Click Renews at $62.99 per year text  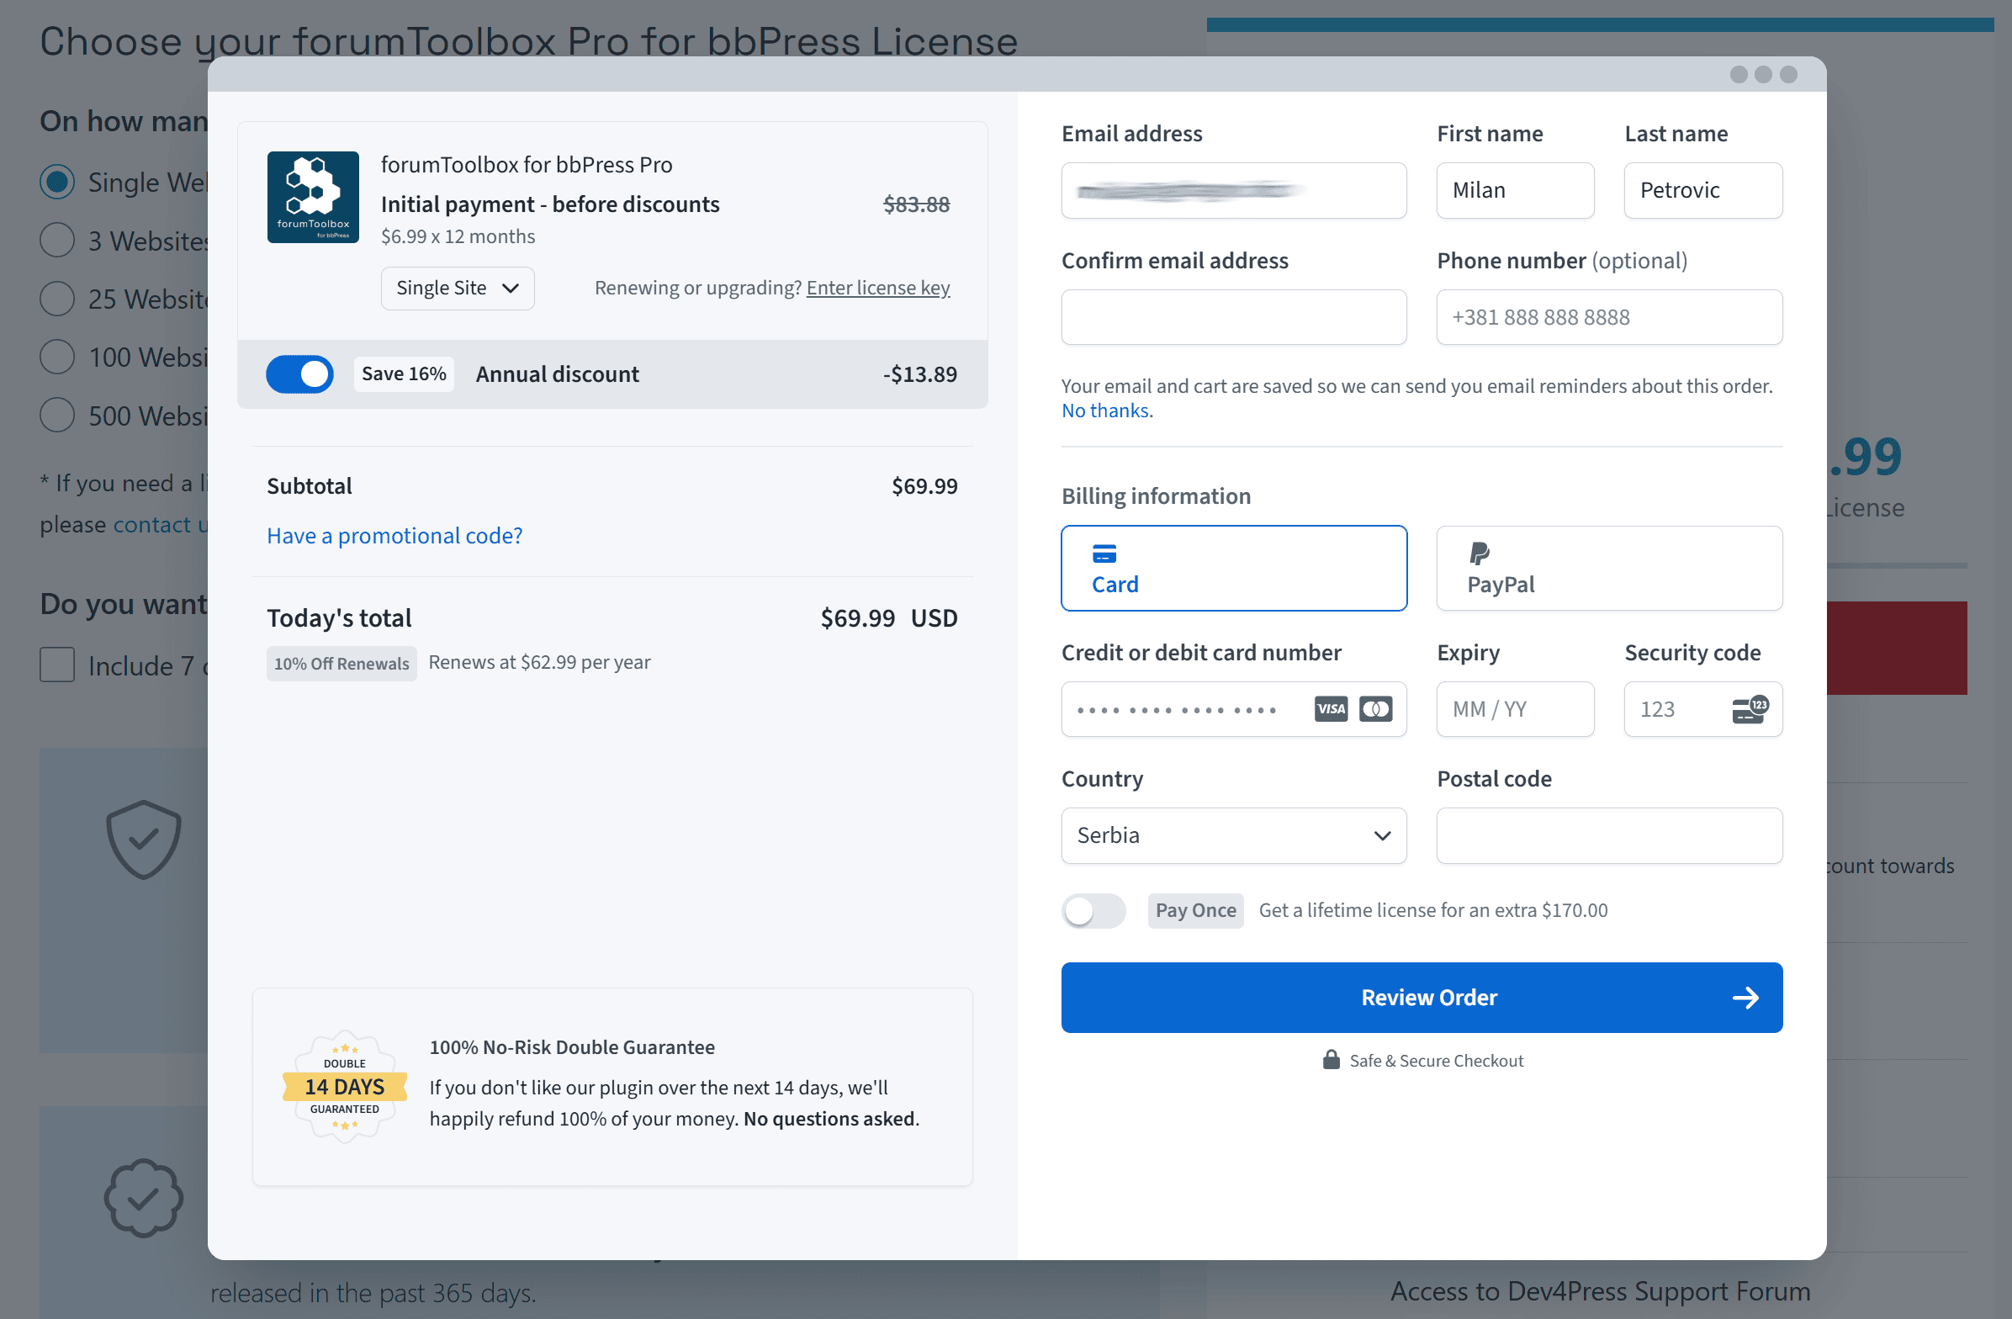pos(539,662)
